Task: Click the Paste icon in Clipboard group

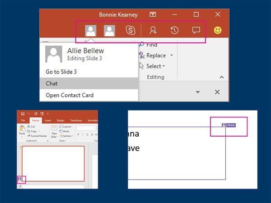Action: coord(22,129)
